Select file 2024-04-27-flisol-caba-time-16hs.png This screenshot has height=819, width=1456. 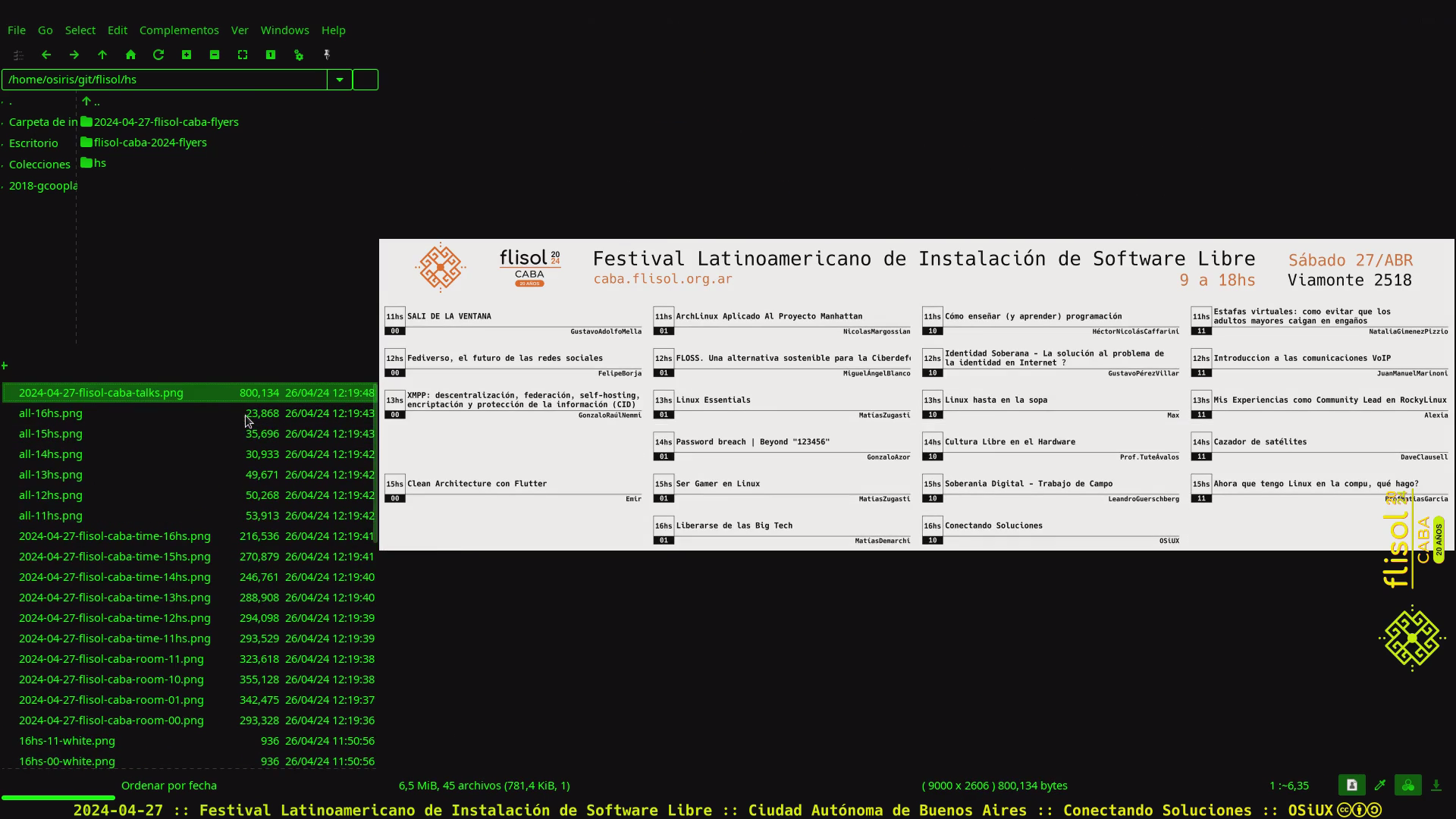(x=190, y=536)
